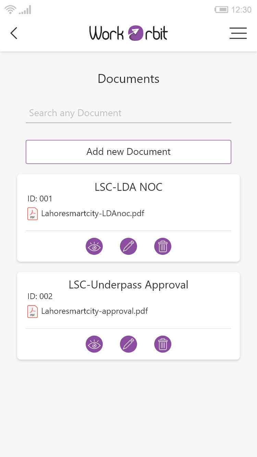The width and height of the screenshot is (257, 457).
Task: View the LSC-Underpass Approval document
Action: point(94,344)
